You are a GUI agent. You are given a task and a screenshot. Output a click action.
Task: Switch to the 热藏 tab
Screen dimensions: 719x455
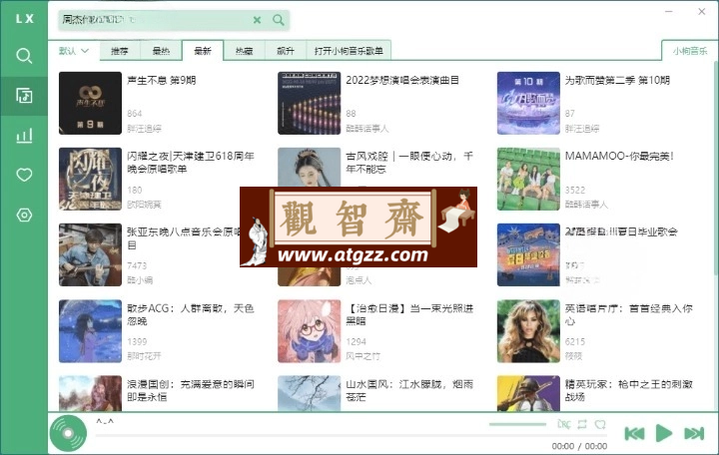[244, 51]
